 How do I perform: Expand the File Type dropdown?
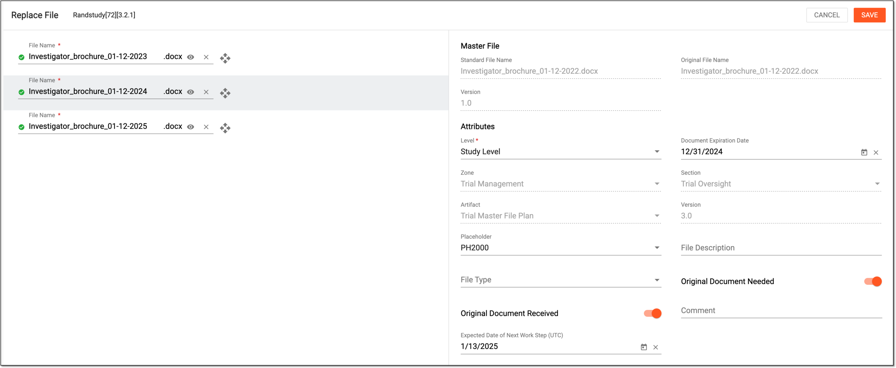561,280
